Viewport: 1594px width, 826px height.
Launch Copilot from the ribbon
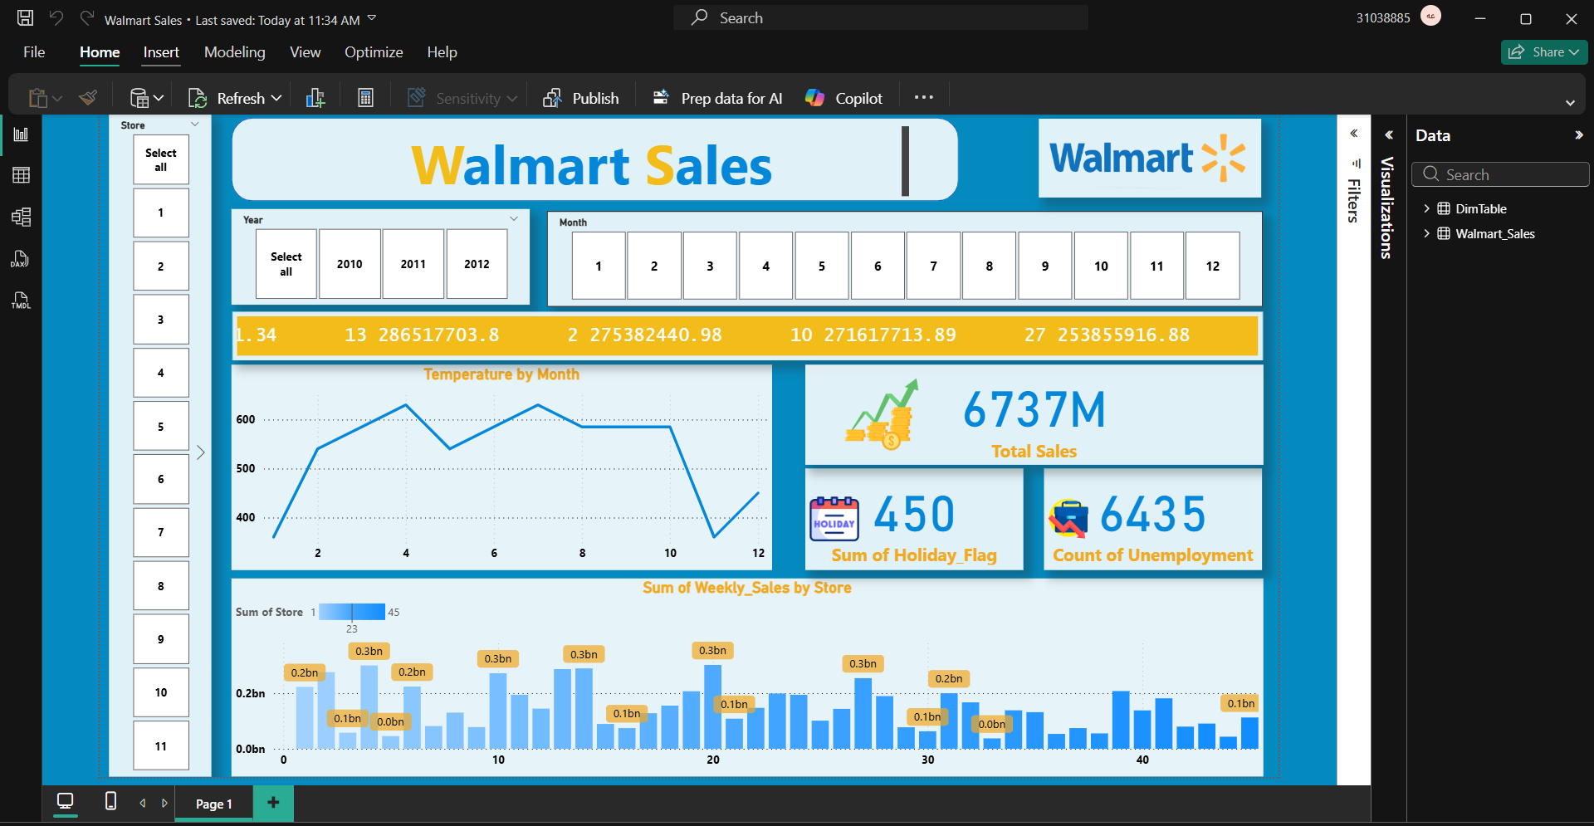click(843, 97)
